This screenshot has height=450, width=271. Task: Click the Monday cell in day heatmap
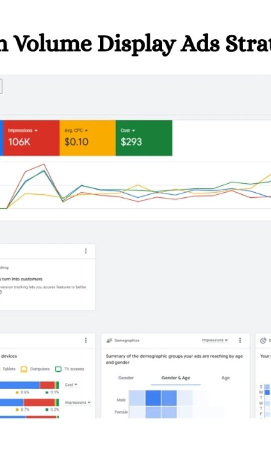tap(267, 392)
